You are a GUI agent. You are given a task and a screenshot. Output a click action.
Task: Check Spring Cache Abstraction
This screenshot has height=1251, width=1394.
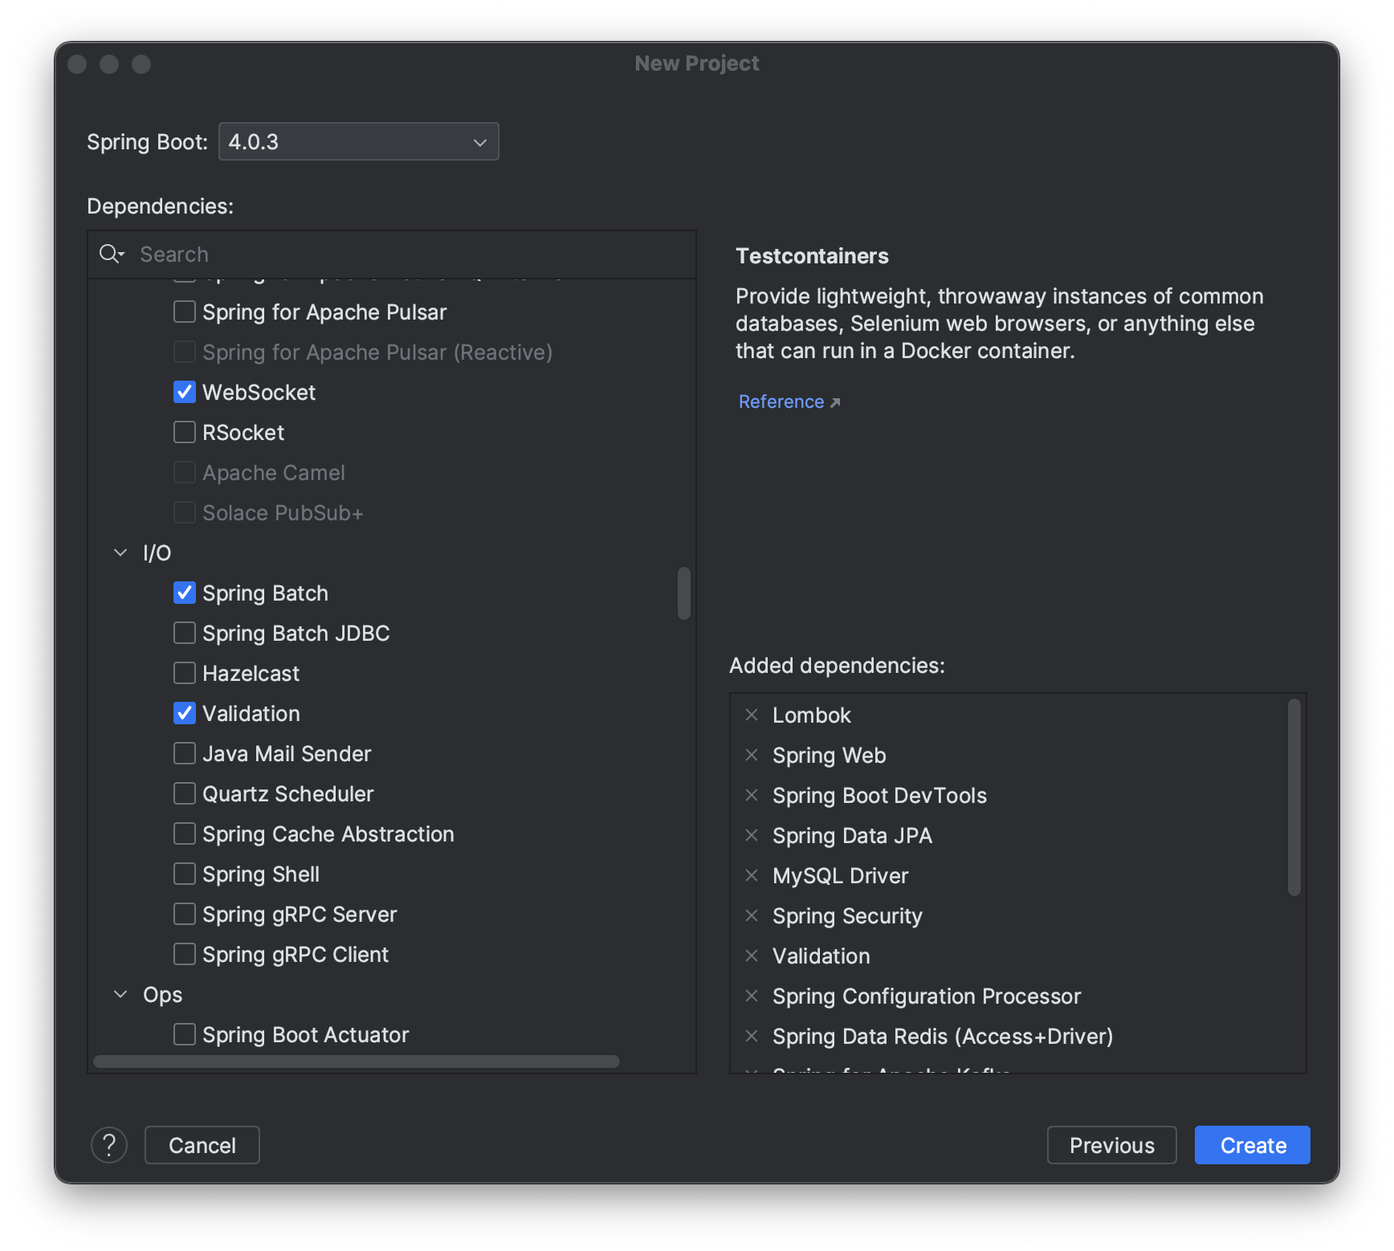click(185, 833)
